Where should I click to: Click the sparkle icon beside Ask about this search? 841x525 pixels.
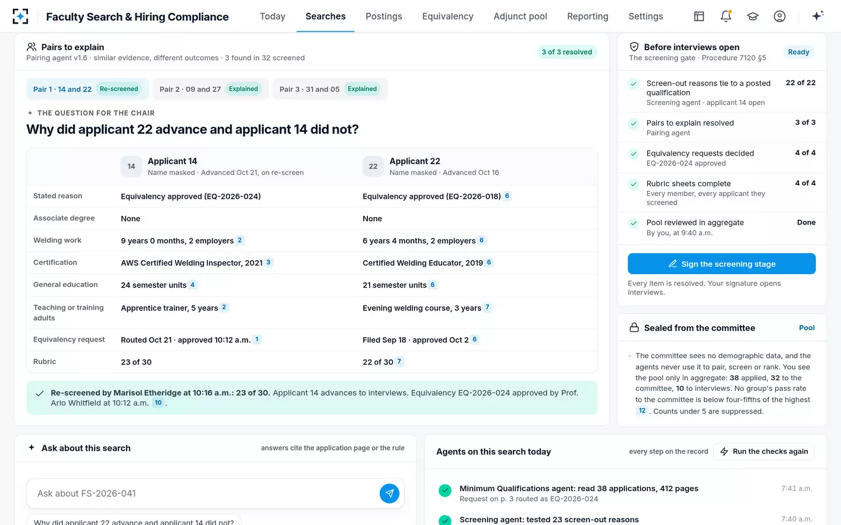click(32, 447)
